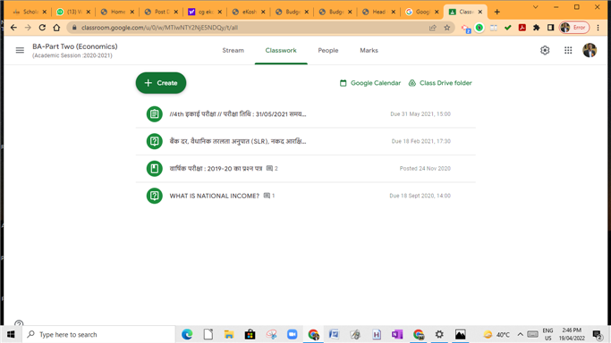The height and width of the screenshot is (343, 611).
Task: Open File Explorer from taskbar
Action: (x=229, y=334)
